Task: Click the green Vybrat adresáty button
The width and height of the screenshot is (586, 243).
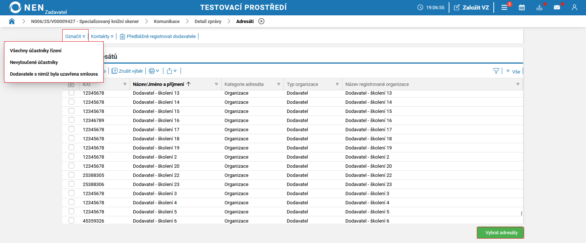Action: 501,233
